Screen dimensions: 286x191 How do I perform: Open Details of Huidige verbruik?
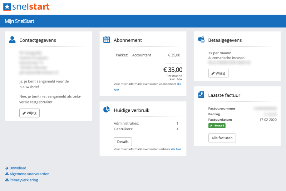(x=123, y=142)
